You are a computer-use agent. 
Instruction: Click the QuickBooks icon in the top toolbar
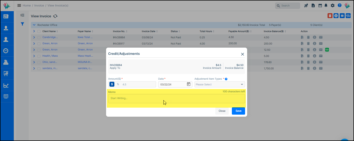pos(348,16)
